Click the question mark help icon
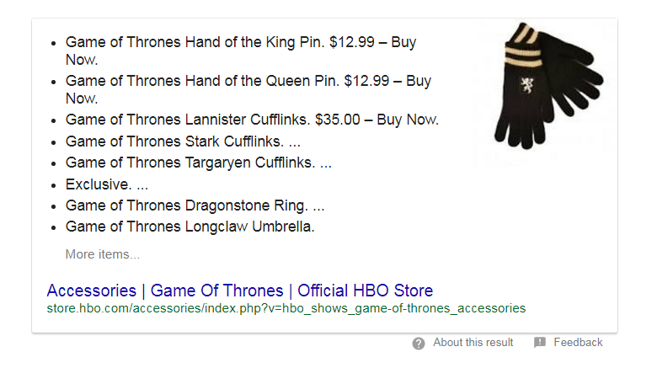 (x=418, y=344)
